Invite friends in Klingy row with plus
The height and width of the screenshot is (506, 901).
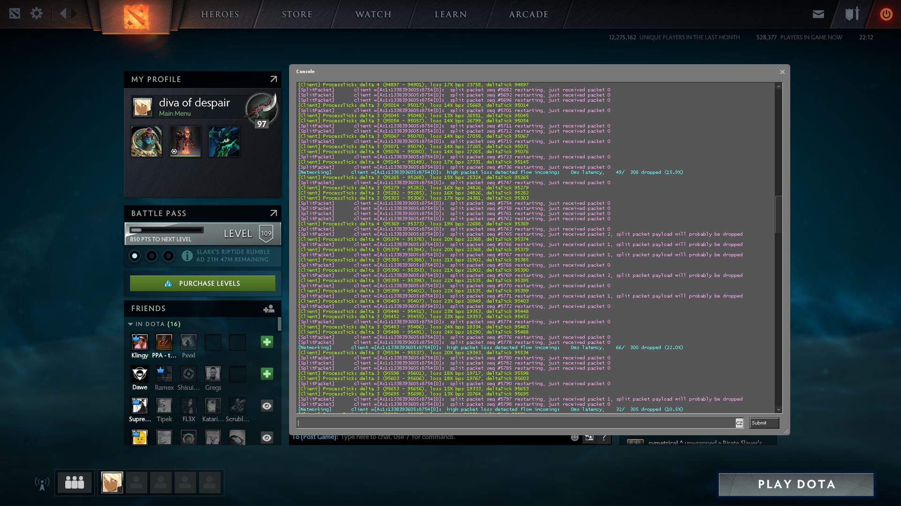tap(267, 342)
